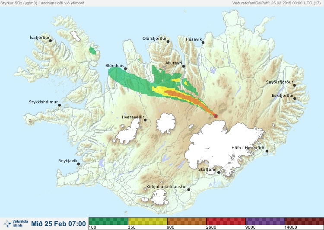Select the Höfn í Hornafirði dot
The height and width of the screenshot is (230, 324).
point(267,151)
